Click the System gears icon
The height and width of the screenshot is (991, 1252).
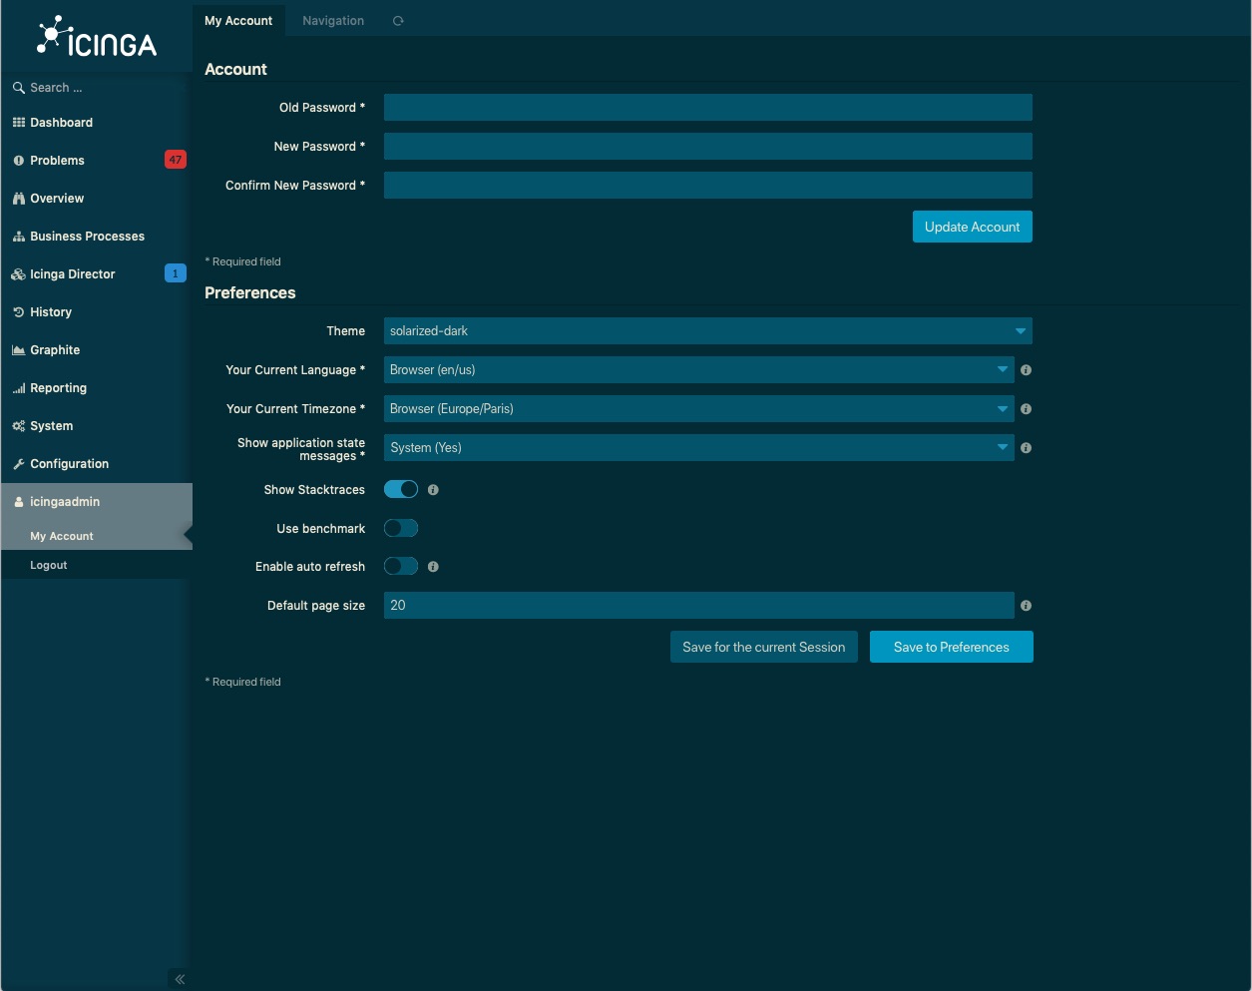pos(18,426)
